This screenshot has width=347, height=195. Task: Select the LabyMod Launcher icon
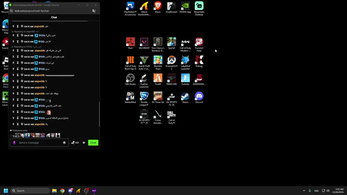point(185,63)
